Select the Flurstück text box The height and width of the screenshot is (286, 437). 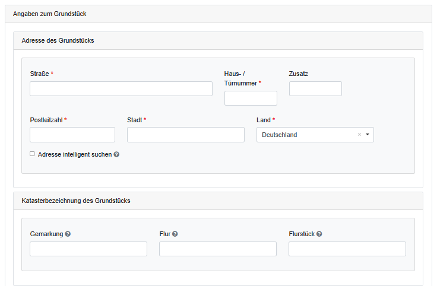point(347,249)
